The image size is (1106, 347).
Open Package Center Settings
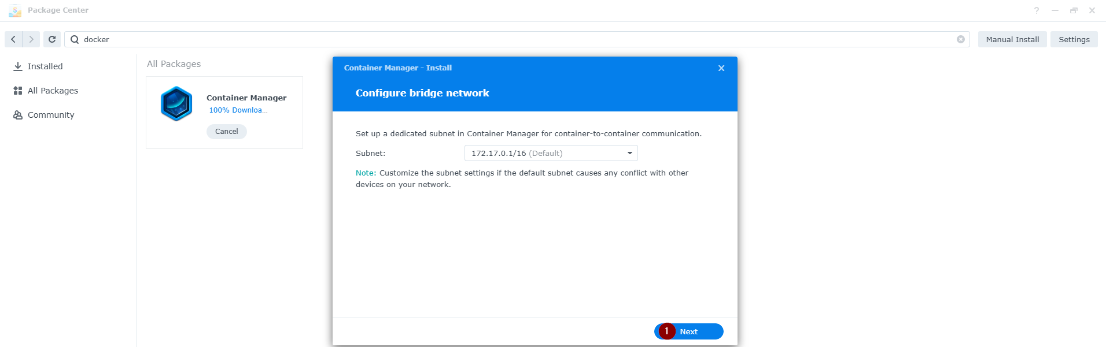pos(1074,39)
